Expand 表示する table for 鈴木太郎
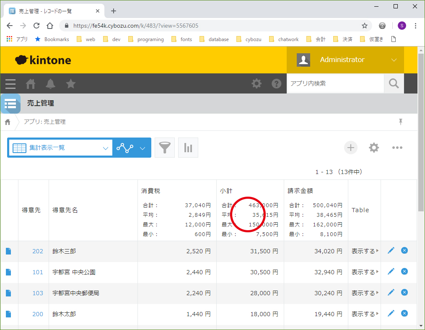This screenshot has height=330, width=425. coord(365,314)
